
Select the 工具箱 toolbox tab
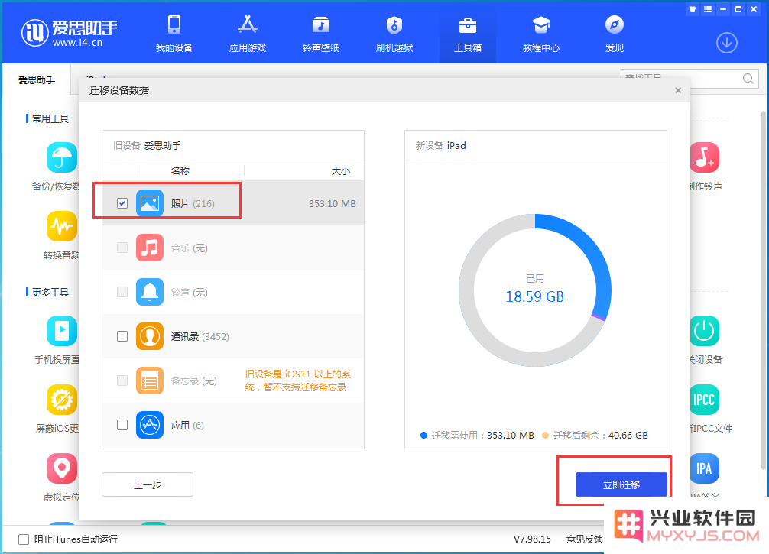(x=467, y=34)
